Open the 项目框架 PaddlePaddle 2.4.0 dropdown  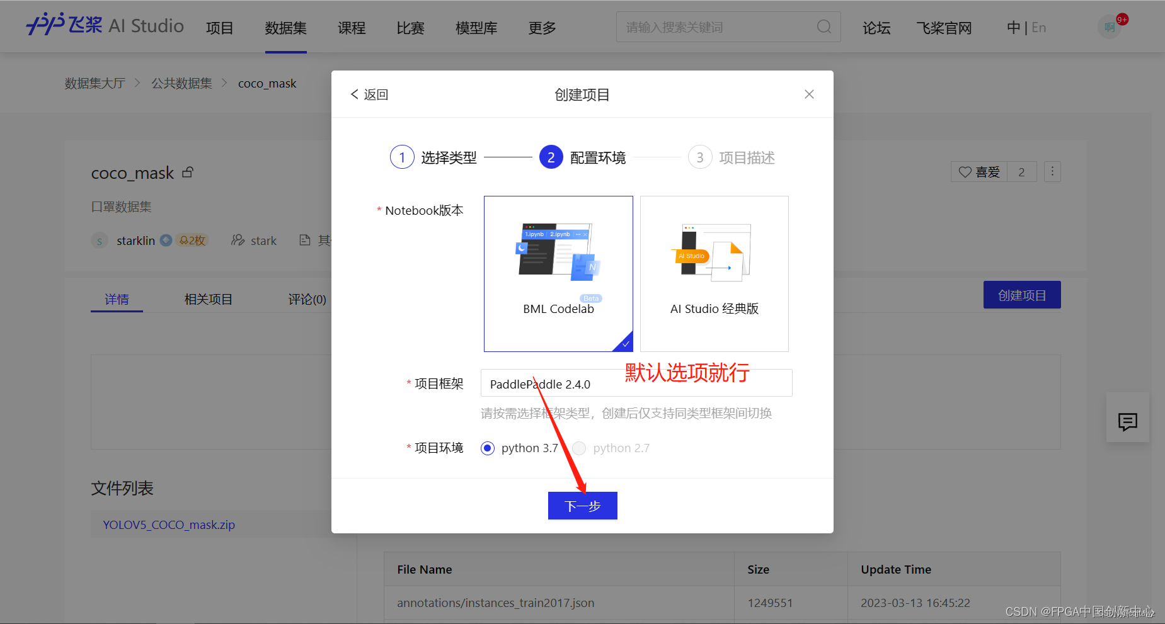pos(636,383)
